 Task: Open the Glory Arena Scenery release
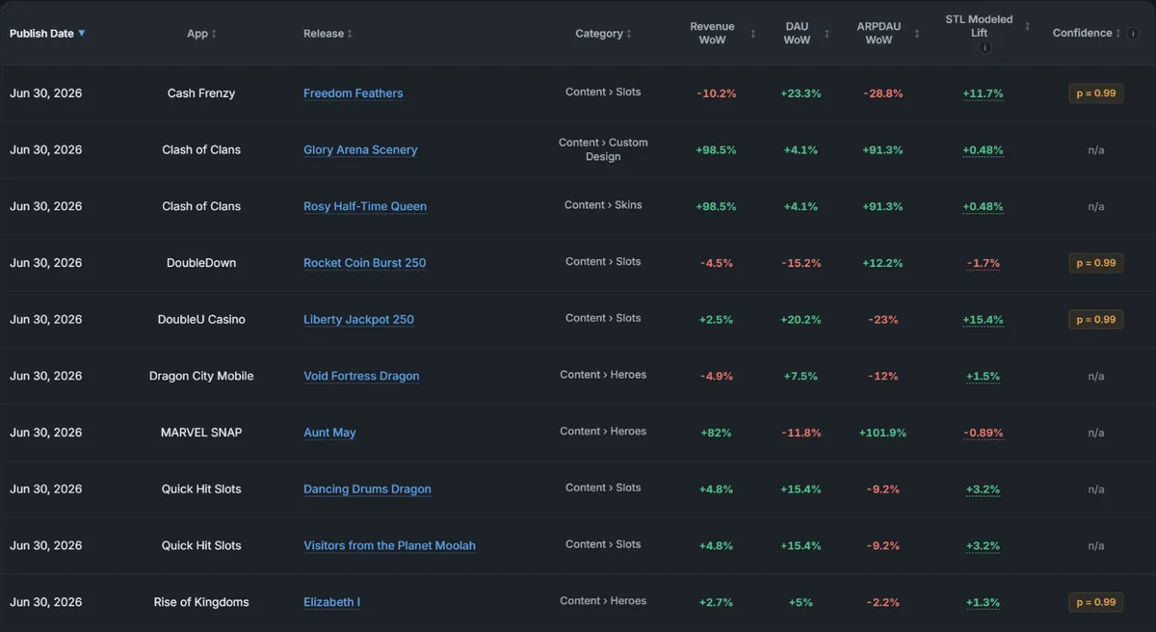(x=360, y=150)
